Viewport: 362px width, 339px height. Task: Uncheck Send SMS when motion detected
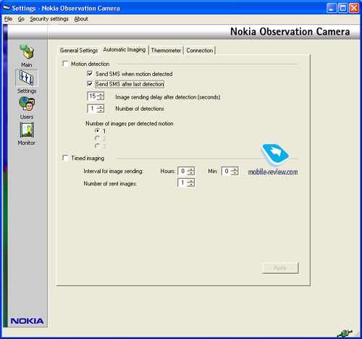click(90, 74)
